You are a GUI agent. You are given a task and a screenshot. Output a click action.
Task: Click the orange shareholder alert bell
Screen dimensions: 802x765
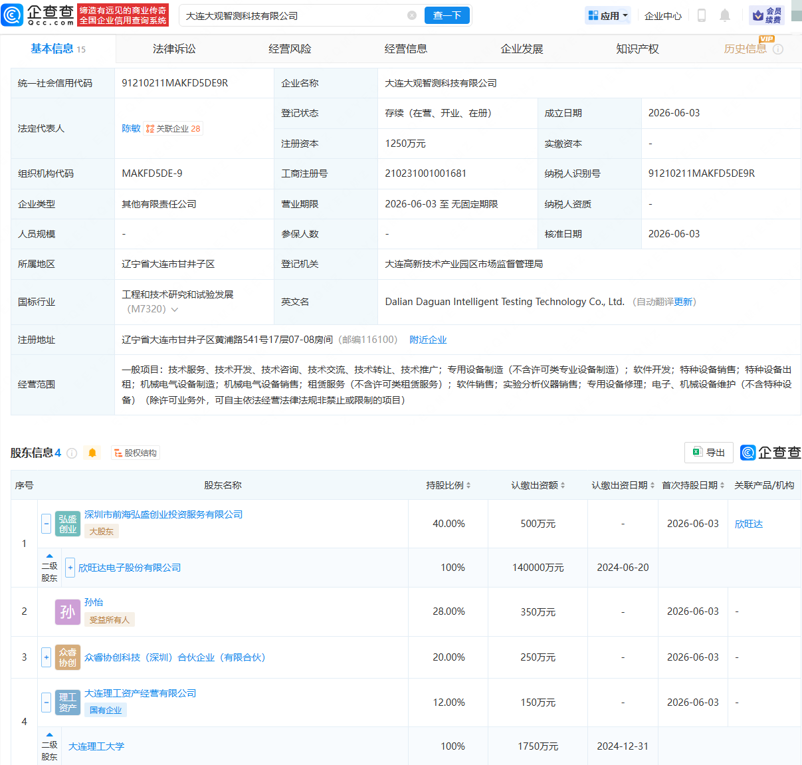point(92,453)
